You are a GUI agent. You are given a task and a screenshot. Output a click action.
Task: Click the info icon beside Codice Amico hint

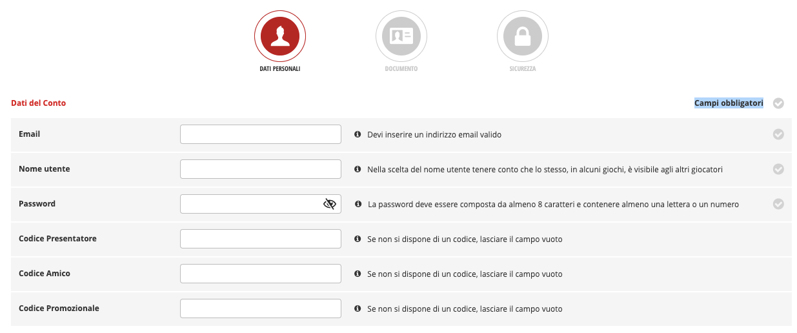(358, 274)
